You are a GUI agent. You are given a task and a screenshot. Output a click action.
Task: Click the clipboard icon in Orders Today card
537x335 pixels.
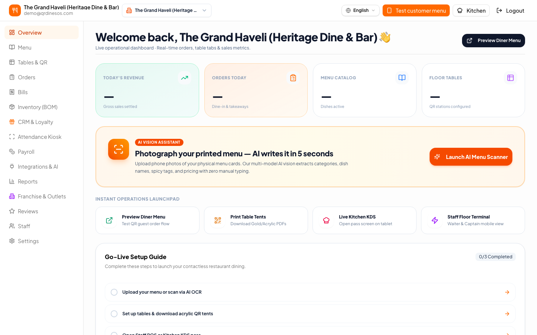[293, 78]
